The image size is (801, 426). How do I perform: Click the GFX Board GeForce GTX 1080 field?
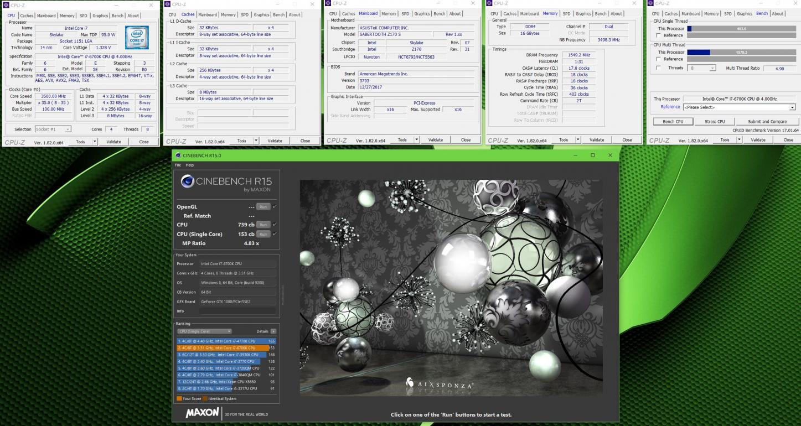pyautogui.click(x=237, y=302)
